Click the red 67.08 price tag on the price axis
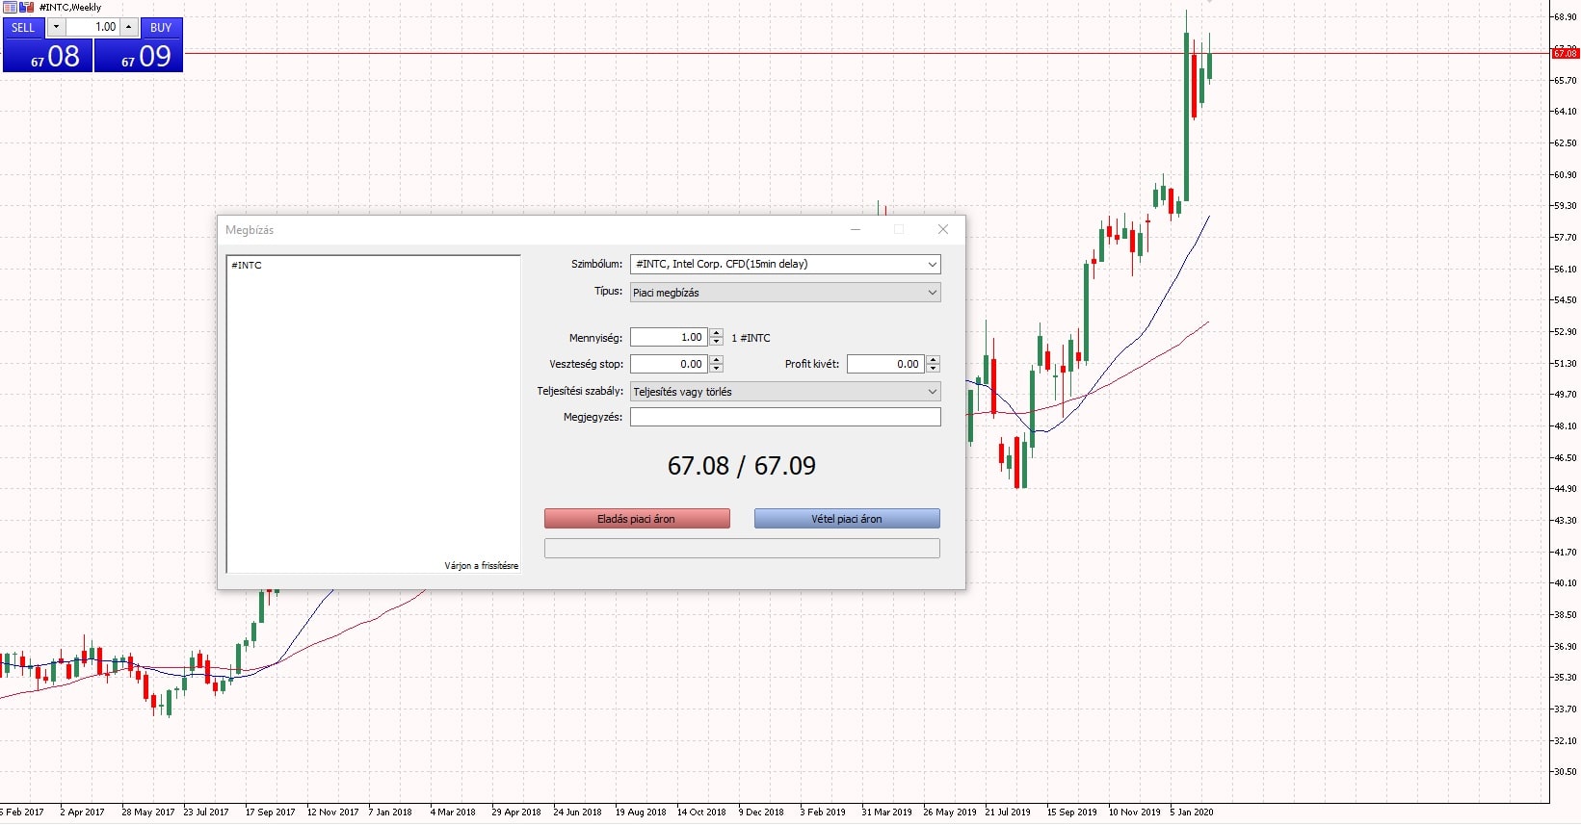The width and height of the screenshot is (1581, 825). pyautogui.click(x=1565, y=53)
